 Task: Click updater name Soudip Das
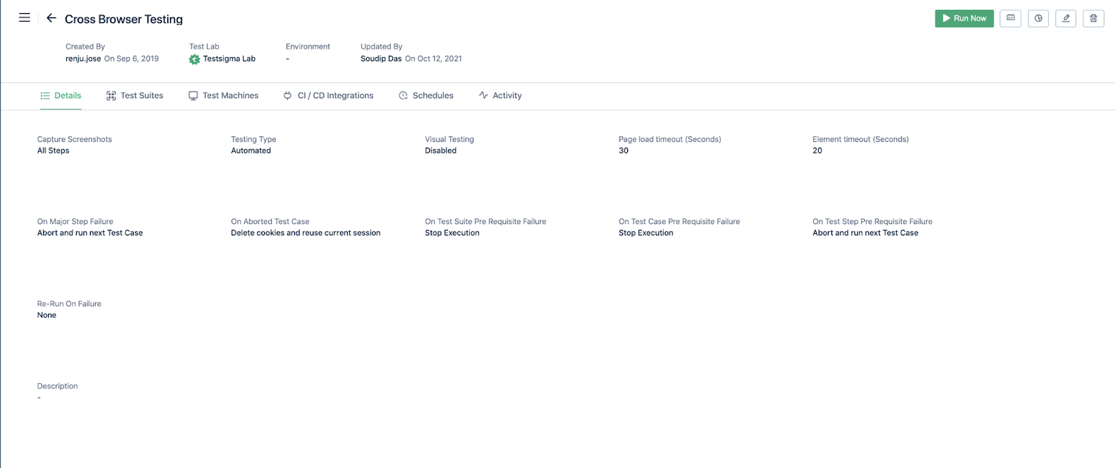click(x=381, y=58)
